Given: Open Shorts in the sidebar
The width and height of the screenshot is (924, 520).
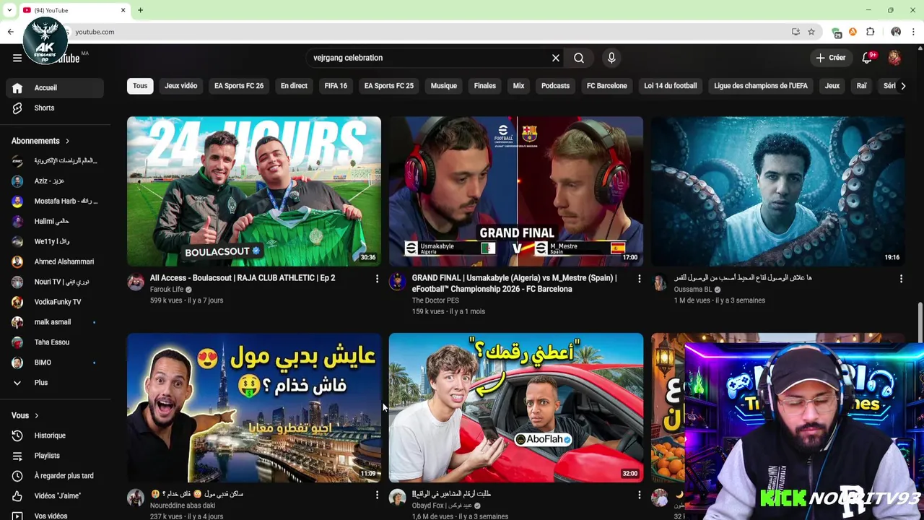Looking at the screenshot, I should pos(55,108).
